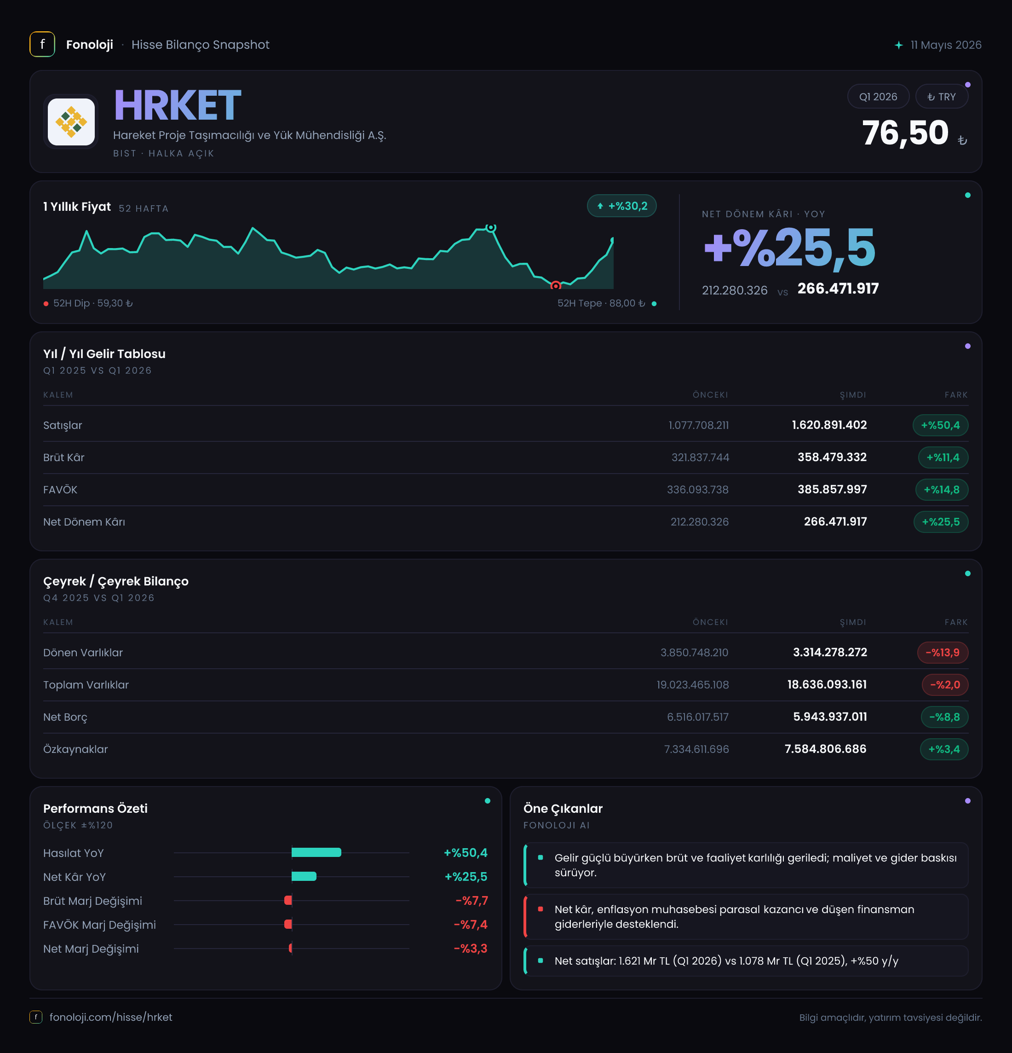Click the TRY currency pill
This screenshot has width=1012, height=1053.
[x=942, y=97]
